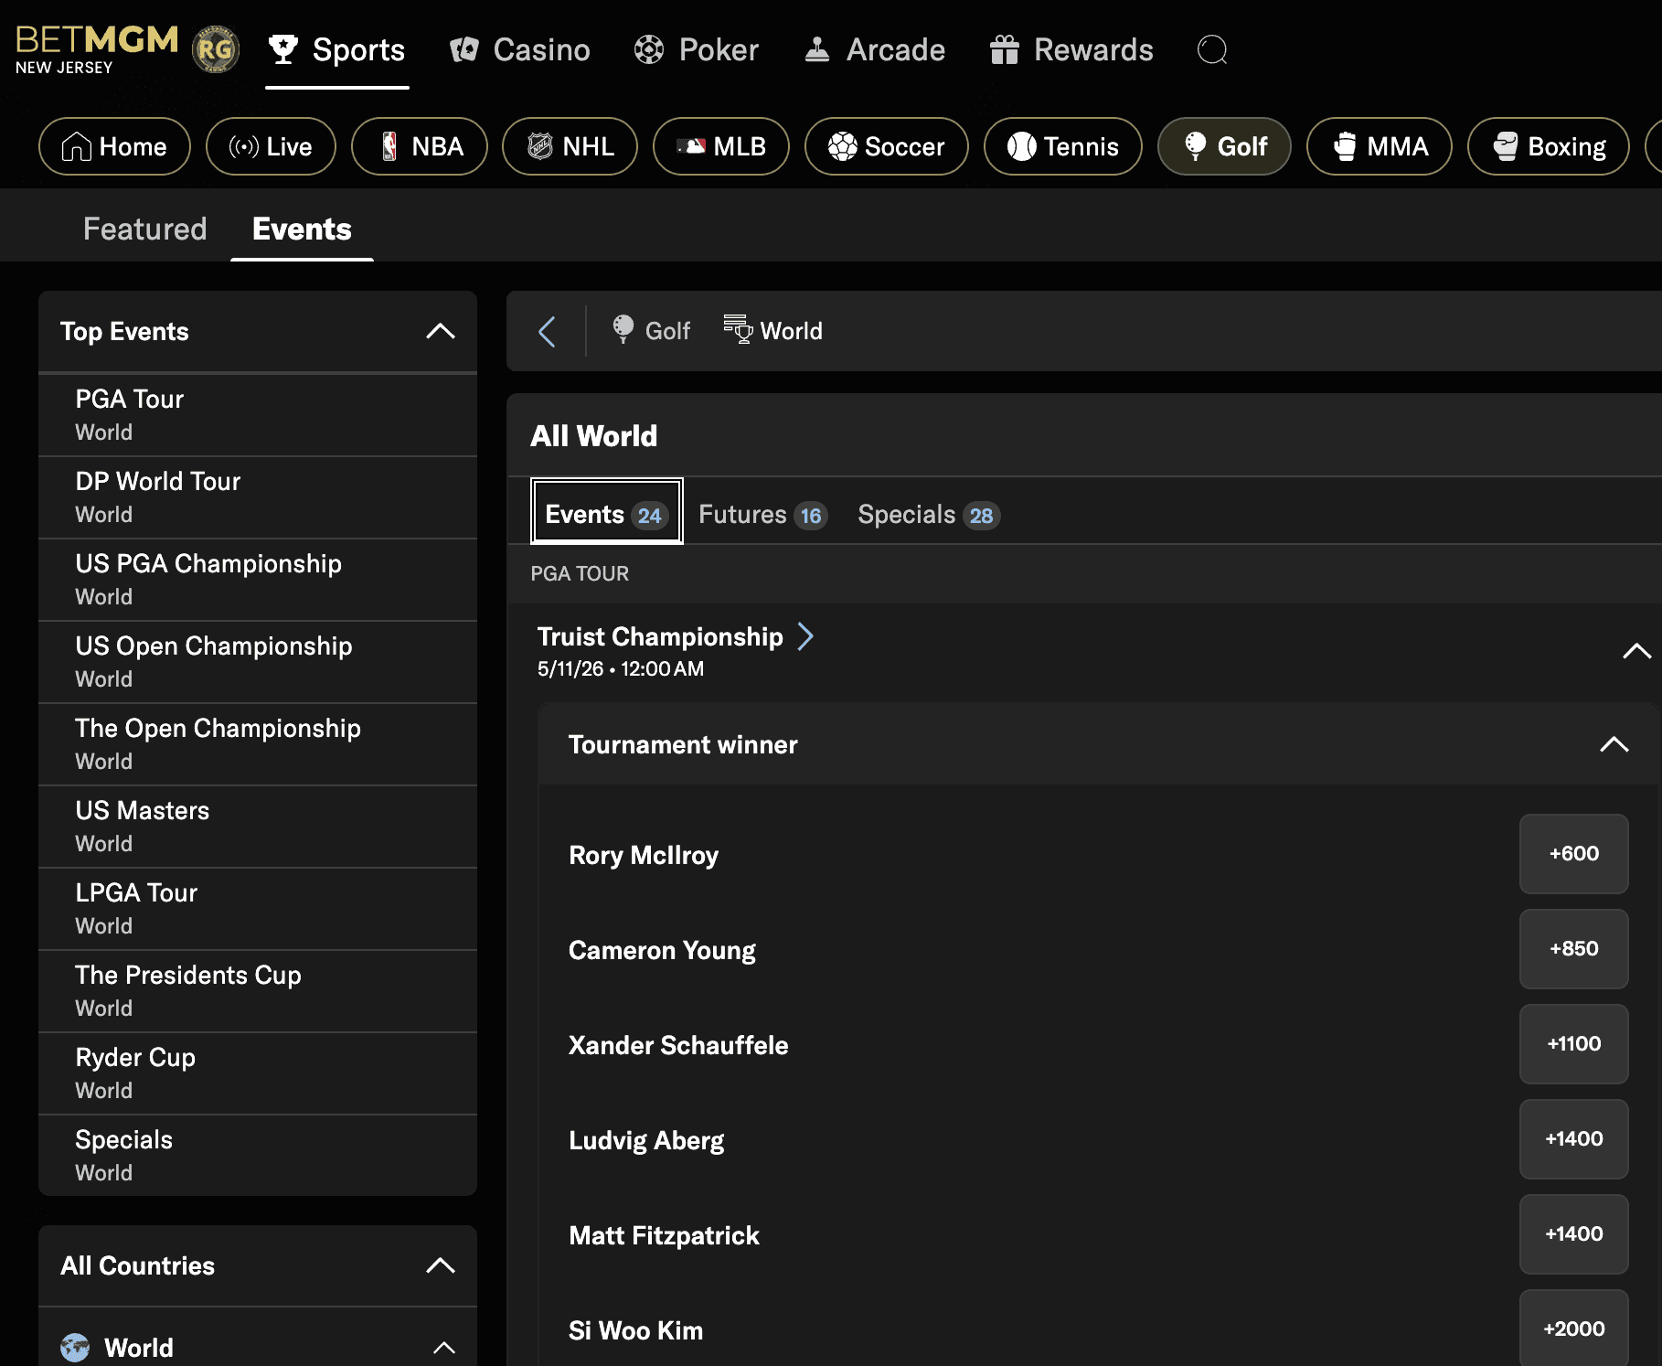
Task: Click the Tennis ball icon
Action: tap(1022, 146)
